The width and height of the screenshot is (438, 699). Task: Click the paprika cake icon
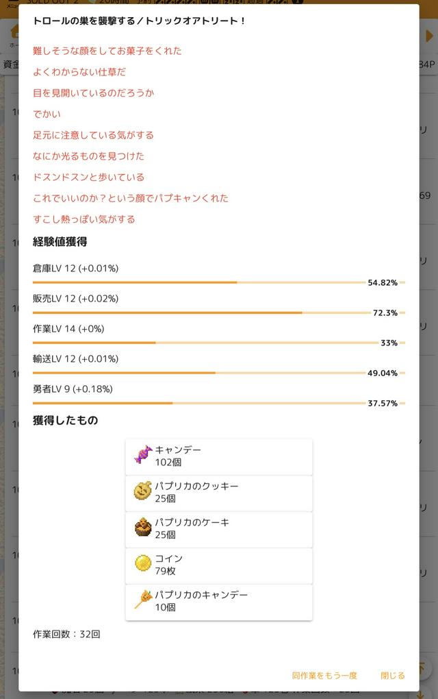(143, 528)
